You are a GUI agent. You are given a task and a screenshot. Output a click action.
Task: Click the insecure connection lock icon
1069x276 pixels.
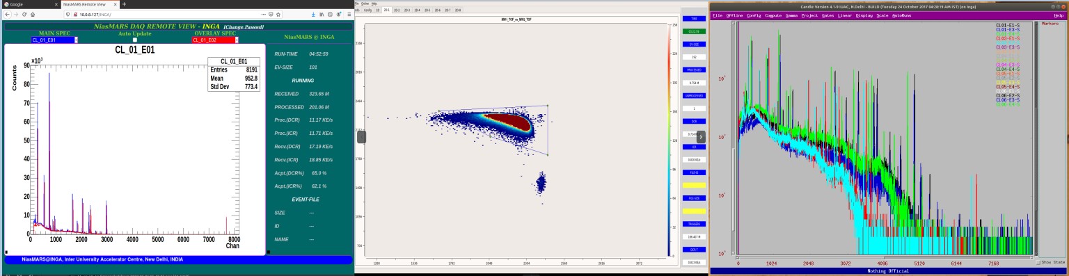(x=75, y=14)
